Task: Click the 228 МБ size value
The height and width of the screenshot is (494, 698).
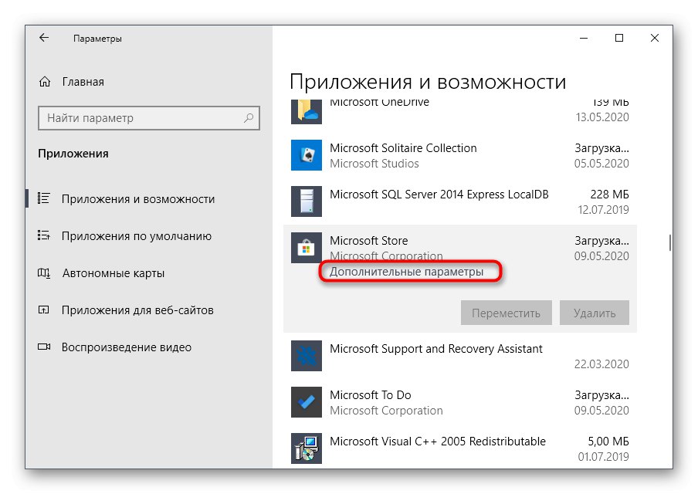Action: point(609,195)
